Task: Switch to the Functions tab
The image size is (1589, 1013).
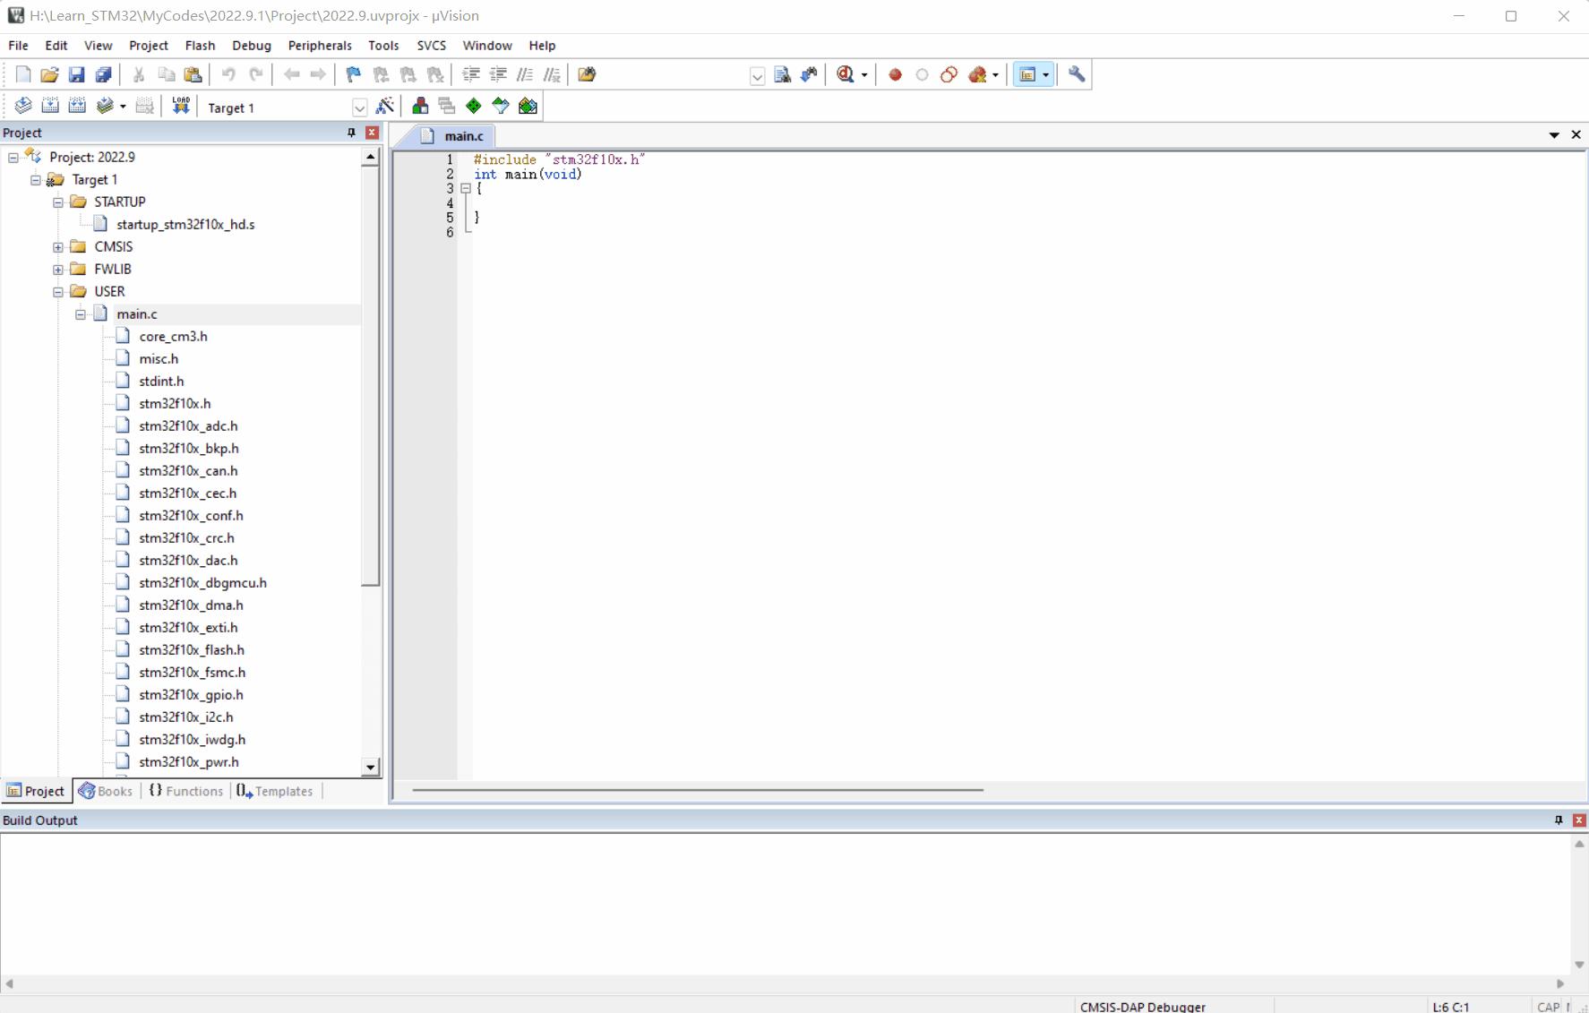Action: (185, 791)
